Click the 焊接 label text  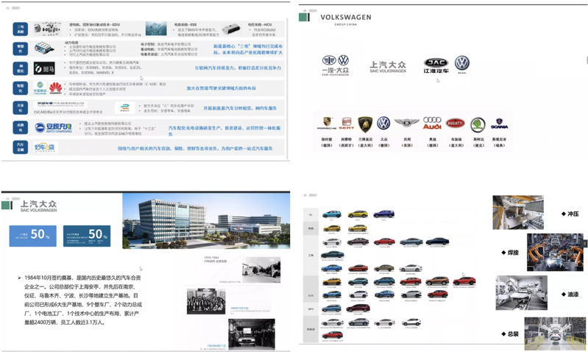point(513,253)
